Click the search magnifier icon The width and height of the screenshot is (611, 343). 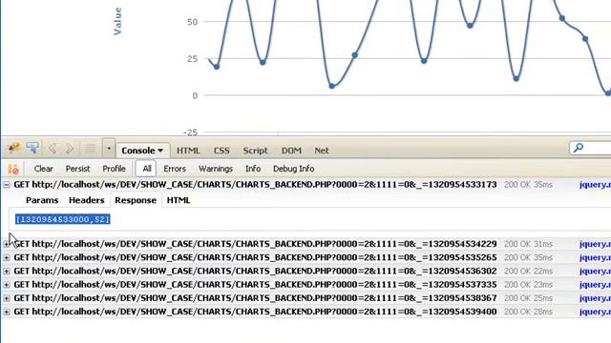tap(579, 148)
